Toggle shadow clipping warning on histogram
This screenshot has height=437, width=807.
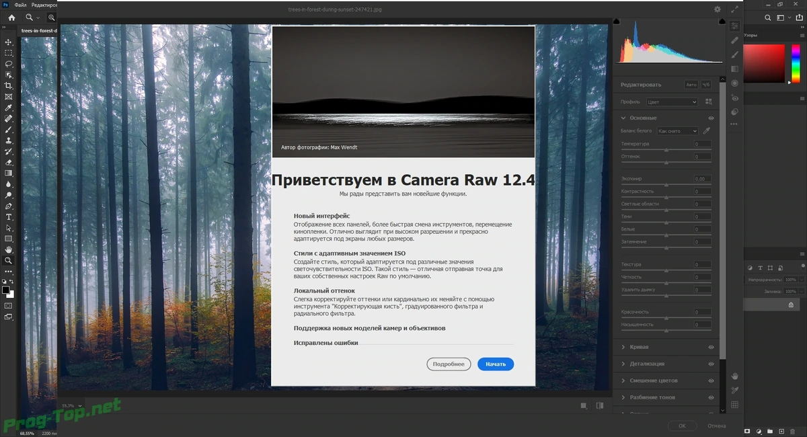[617, 22]
